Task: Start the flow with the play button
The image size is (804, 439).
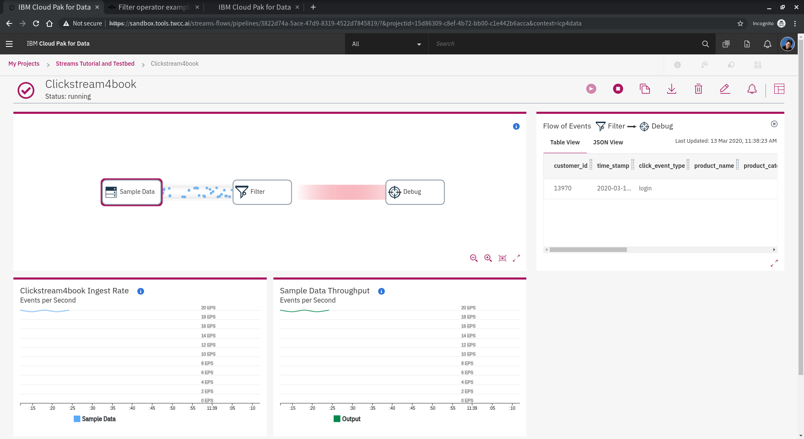Action: tap(591, 89)
